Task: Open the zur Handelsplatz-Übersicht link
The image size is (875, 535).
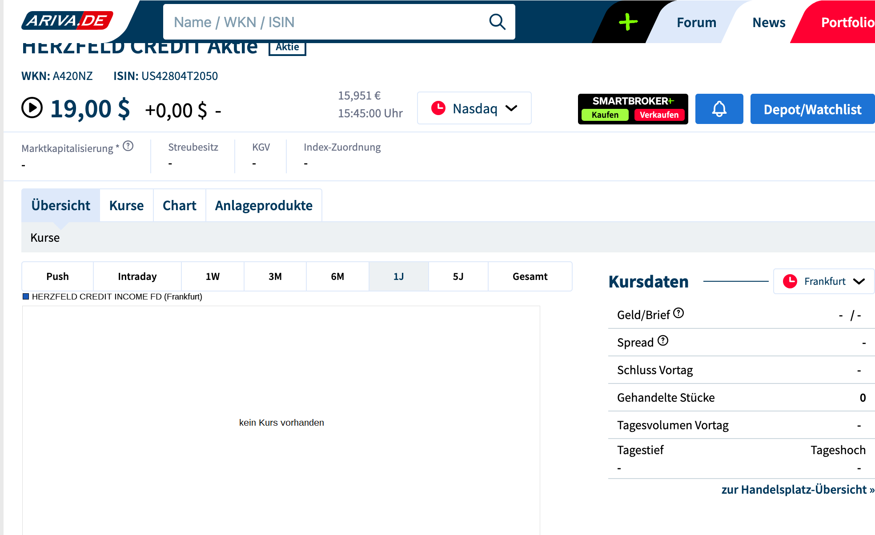Action: click(x=798, y=490)
